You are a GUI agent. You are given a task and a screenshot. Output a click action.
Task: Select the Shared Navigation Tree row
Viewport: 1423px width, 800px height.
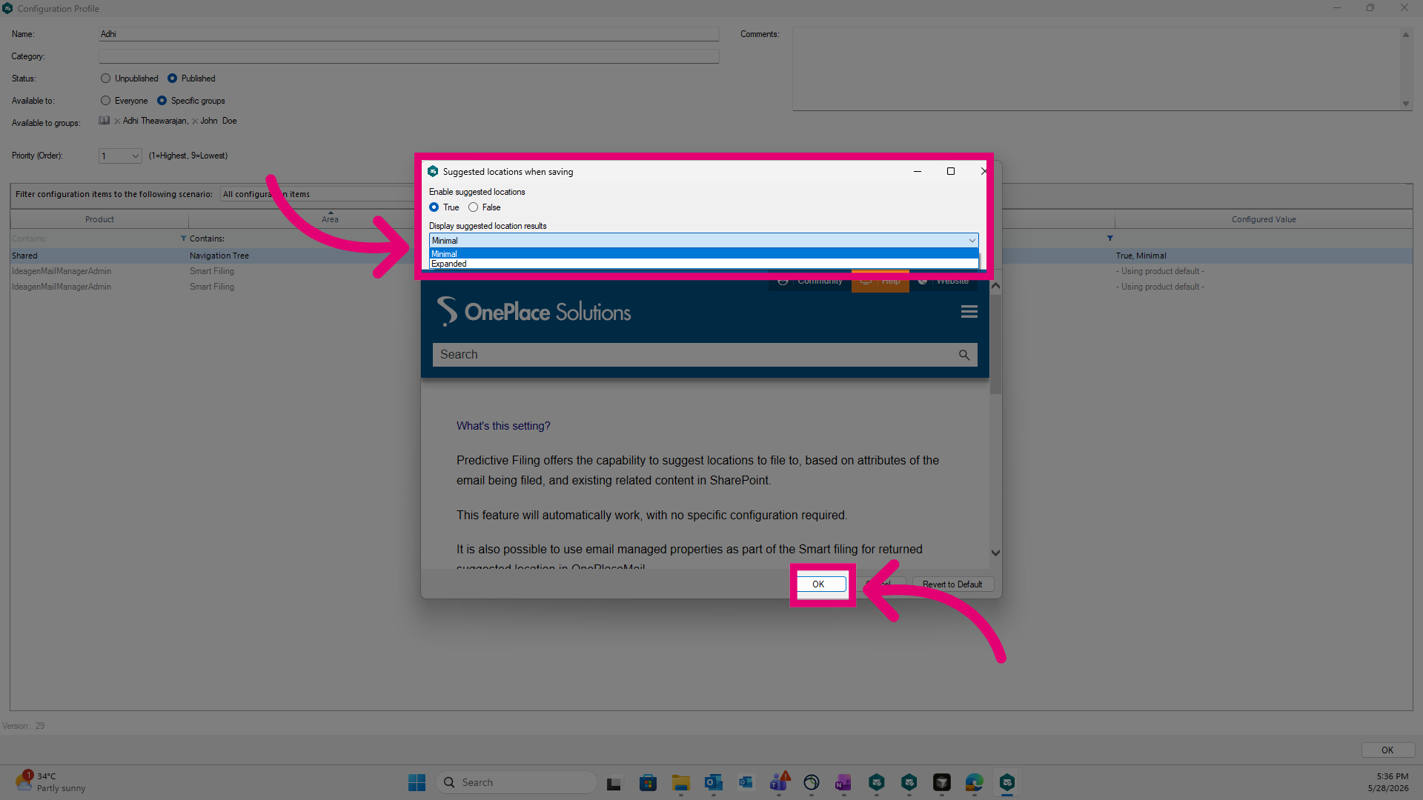pyautogui.click(x=211, y=256)
